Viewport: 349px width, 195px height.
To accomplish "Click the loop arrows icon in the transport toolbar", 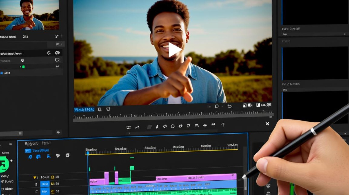I will pyautogui.click(x=180, y=126).
